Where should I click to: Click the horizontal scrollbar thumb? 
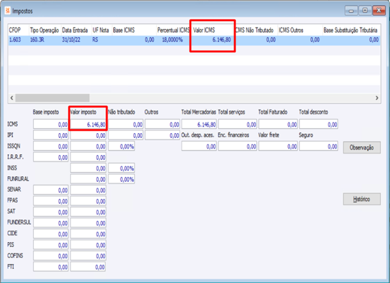tap(53, 98)
